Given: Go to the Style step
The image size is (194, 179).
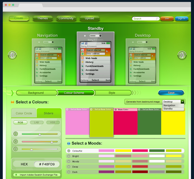Looking at the screenshot, I should (x=113, y=93).
